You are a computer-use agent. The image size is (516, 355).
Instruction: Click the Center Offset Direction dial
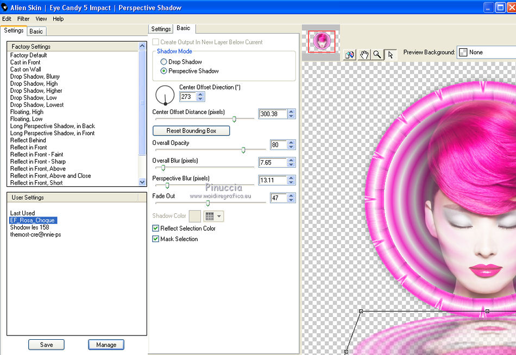(165, 95)
